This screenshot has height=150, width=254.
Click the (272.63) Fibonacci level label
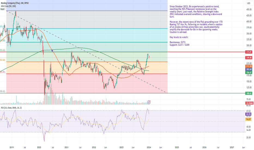click(3, 50)
